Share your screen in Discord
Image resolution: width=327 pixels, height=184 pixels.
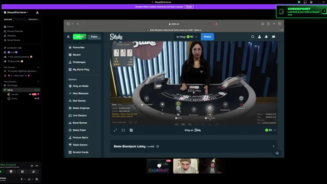click(x=11, y=172)
